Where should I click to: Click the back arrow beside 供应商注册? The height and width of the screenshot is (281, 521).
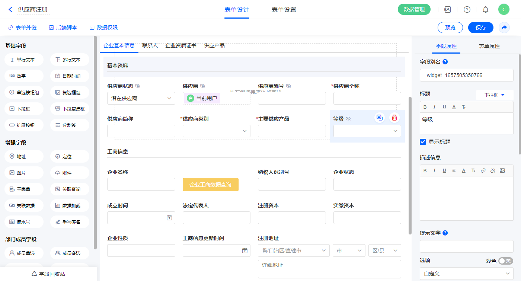(x=10, y=10)
